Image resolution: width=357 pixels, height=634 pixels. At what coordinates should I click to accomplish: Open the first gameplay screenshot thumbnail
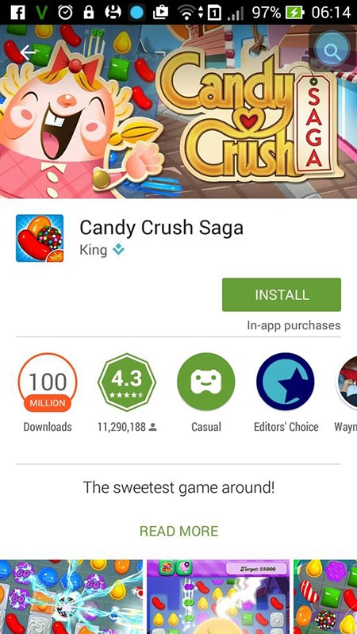tap(71, 597)
